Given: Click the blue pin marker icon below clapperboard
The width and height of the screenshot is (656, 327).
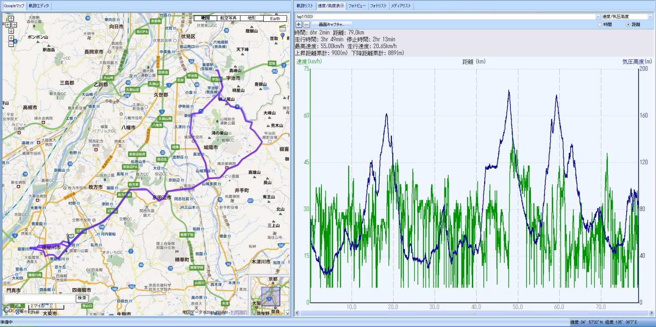Looking at the screenshot, I should pos(282,36).
